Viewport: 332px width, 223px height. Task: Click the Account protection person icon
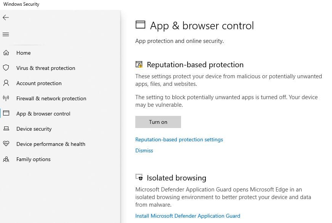6,83
